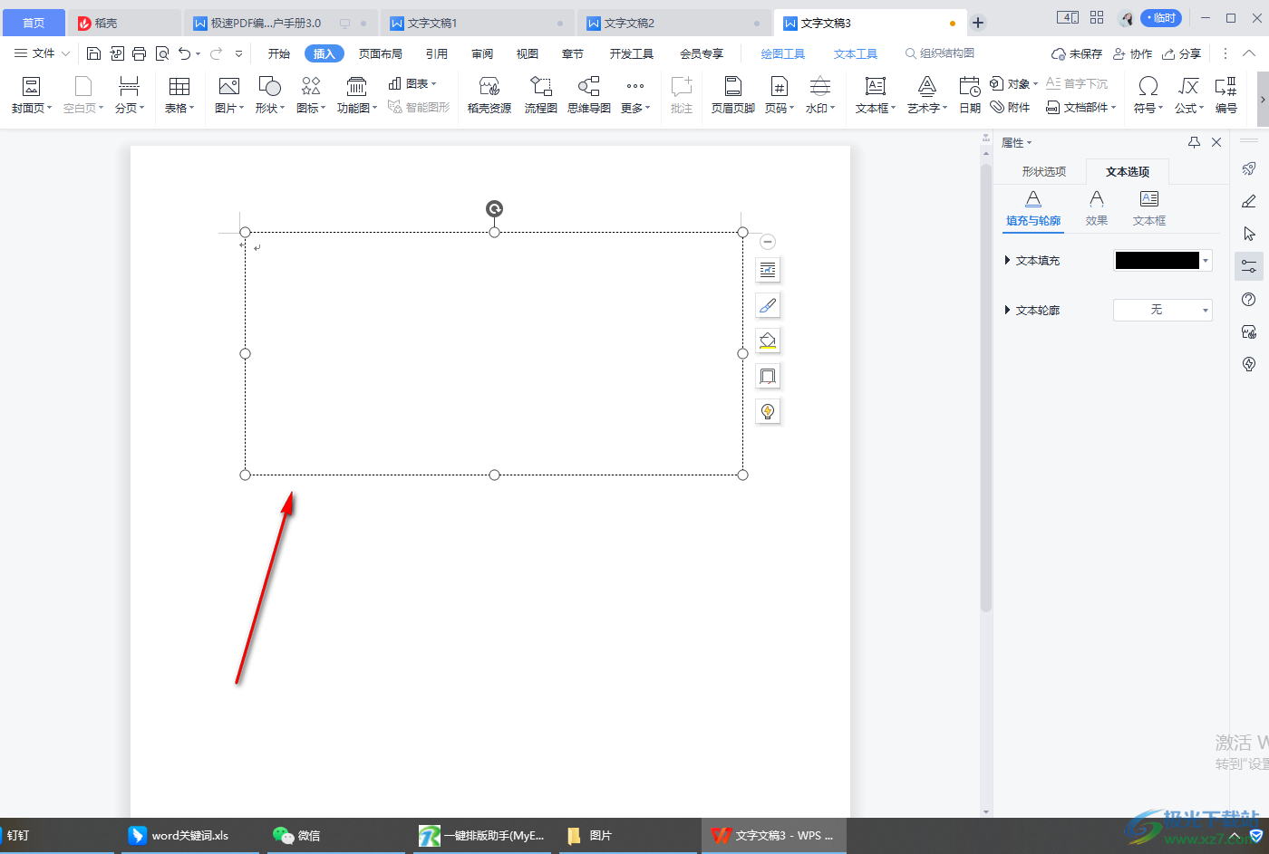Switch to the 开始 ribbon tab
The height and width of the screenshot is (854, 1269).
pyautogui.click(x=279, y=53)
